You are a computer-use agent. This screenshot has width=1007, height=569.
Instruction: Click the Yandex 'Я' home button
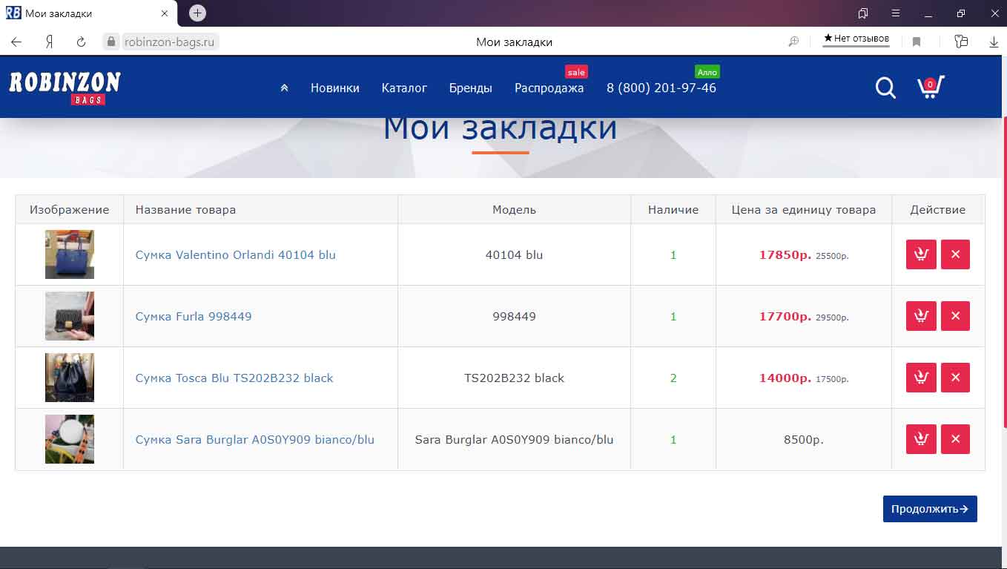49,42
